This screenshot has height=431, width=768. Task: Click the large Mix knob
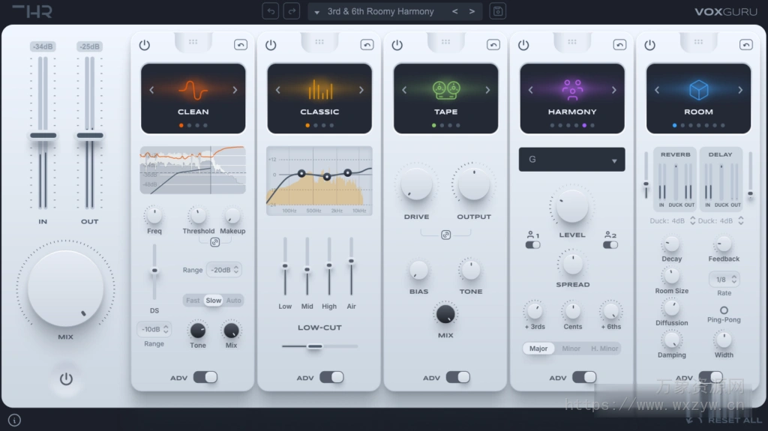tap(66, 289)
